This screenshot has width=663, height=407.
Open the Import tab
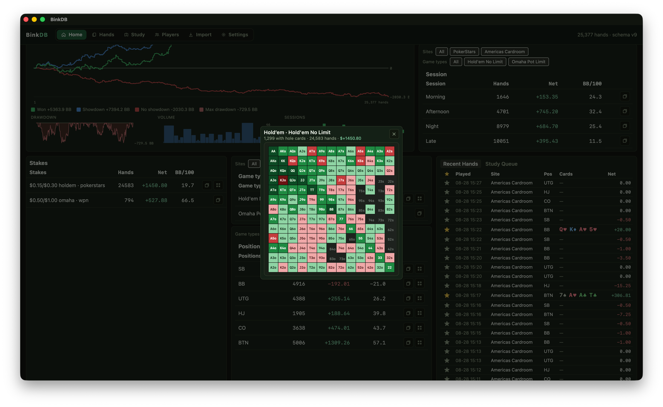[200, 35]
